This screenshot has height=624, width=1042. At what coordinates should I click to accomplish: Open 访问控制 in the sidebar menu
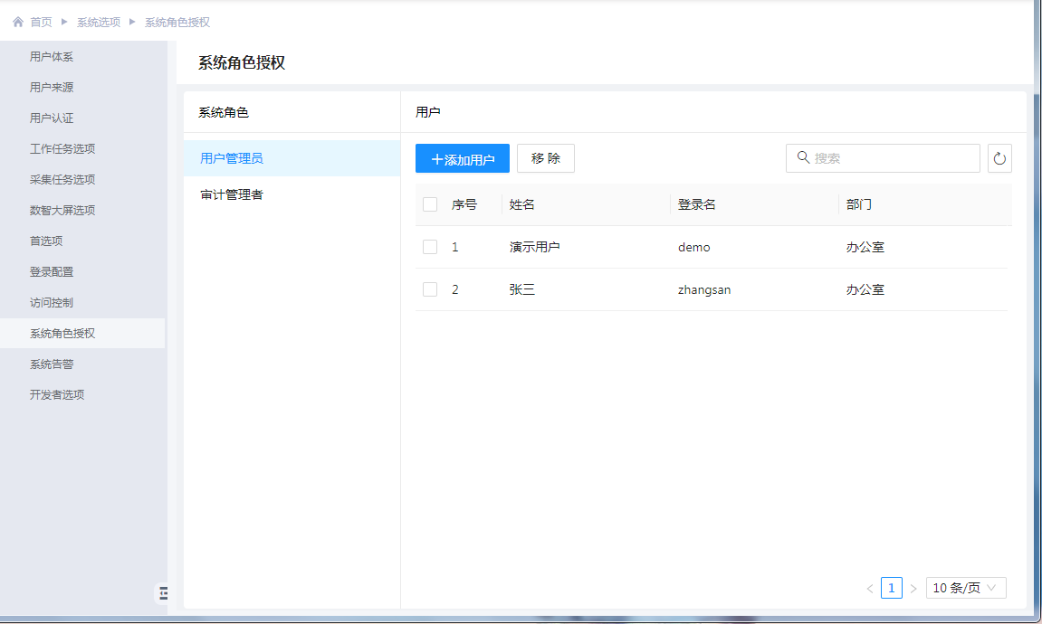tap(52, 303)
